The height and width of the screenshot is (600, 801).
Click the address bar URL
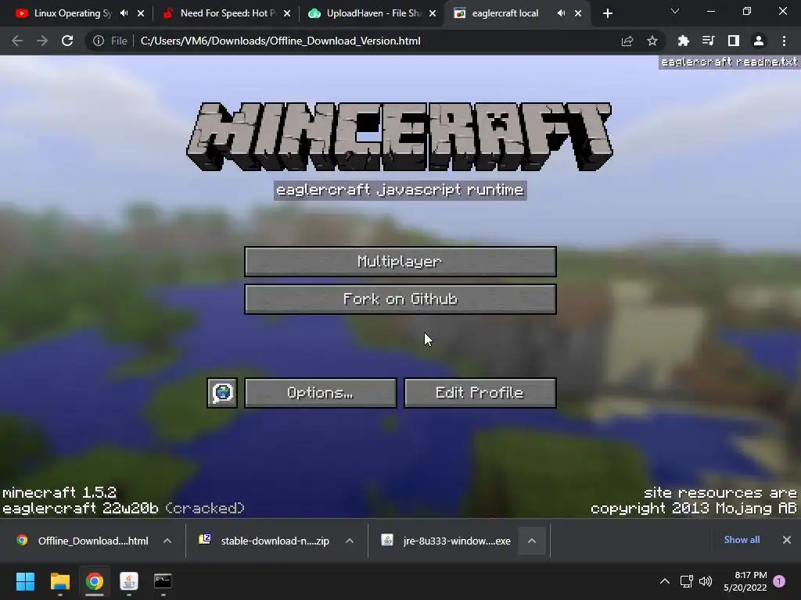[281, 41]
